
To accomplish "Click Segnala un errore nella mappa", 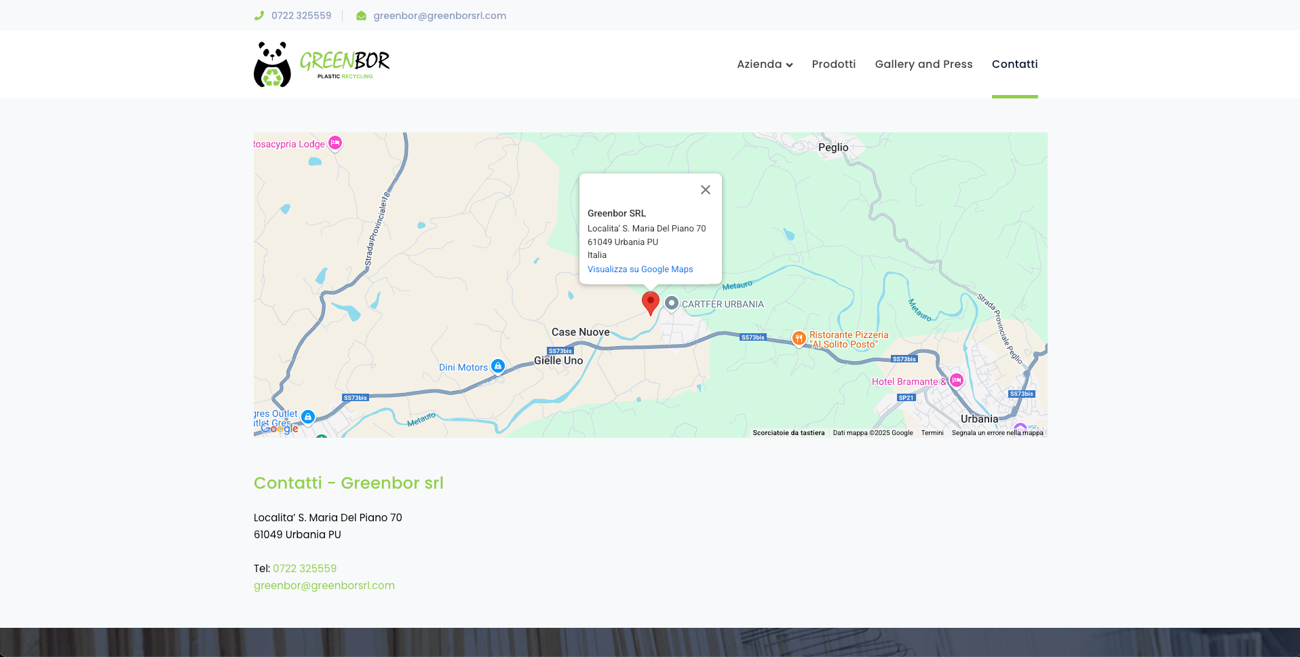I will 997,433.
